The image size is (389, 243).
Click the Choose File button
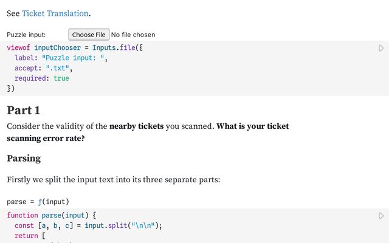coord(89,35)
